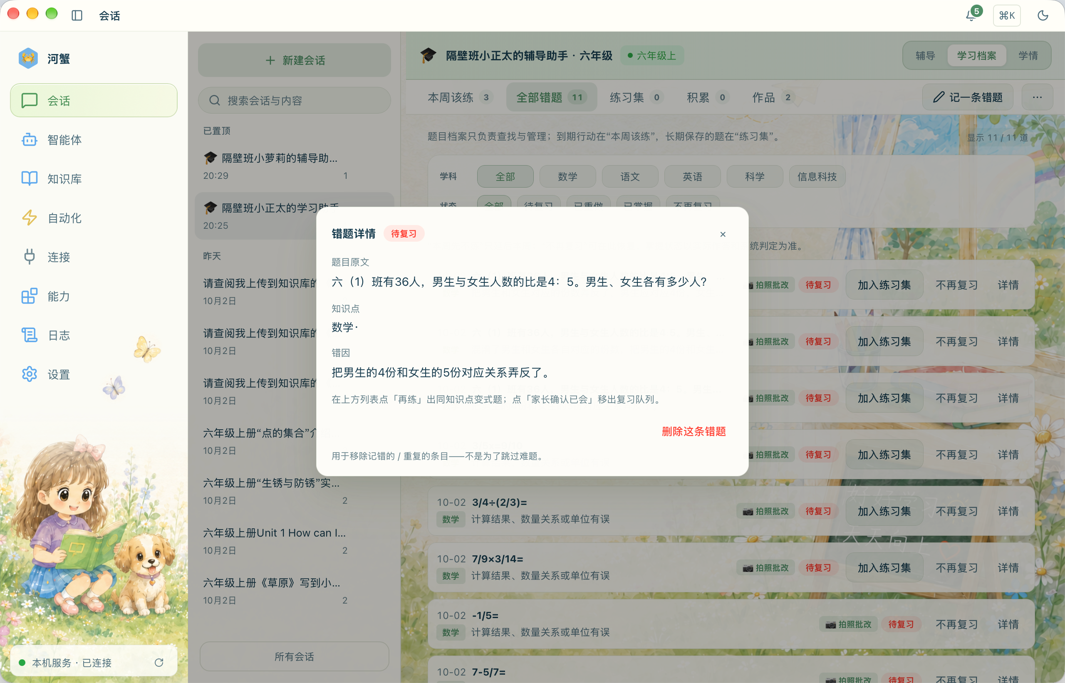The image size is (1065, 683).
Task: Switch to 辅导 view tab
Action: (925, 55)
